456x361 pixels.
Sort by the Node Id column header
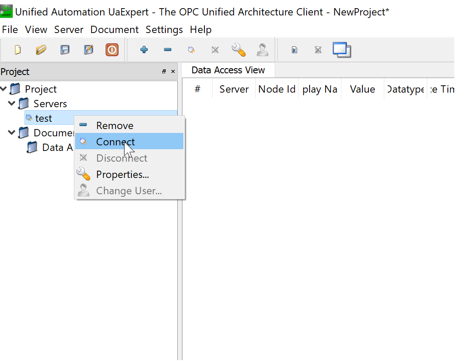coord(277,89)
